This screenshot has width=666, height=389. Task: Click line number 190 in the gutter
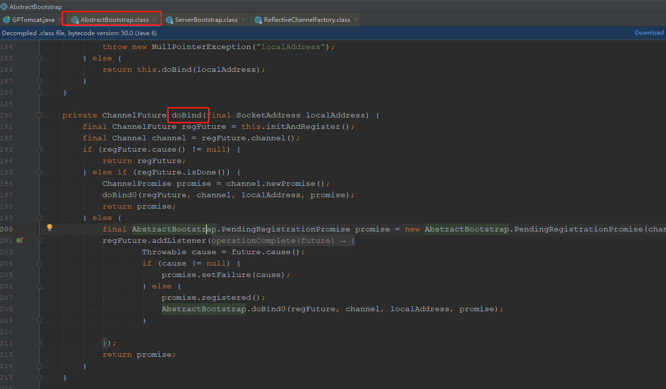[7, 115]
